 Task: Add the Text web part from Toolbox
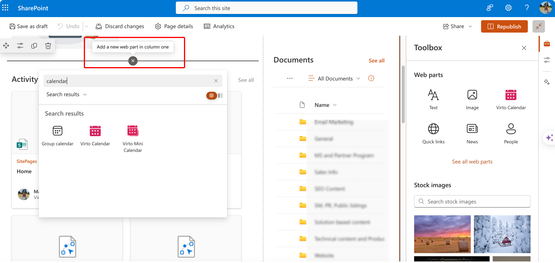pyautogui.click(x=434, y=99)
